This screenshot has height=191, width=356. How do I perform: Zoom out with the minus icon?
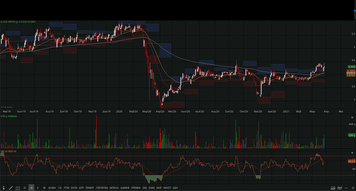point(346,188)
